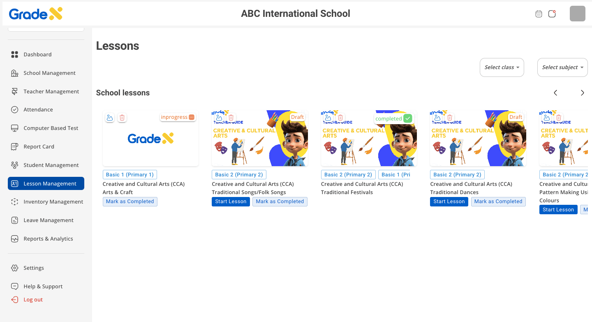Click the Report Card sidebar icon

15,147
